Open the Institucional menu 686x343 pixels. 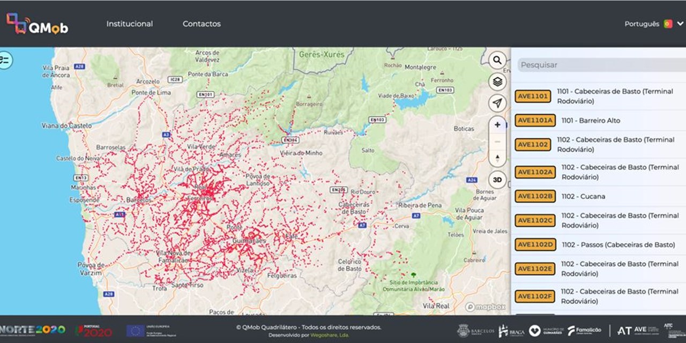129,24
